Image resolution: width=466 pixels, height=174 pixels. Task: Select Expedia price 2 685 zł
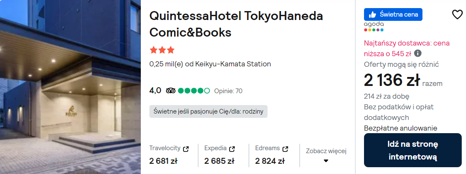pyautogui.click(x=219, y=161)
